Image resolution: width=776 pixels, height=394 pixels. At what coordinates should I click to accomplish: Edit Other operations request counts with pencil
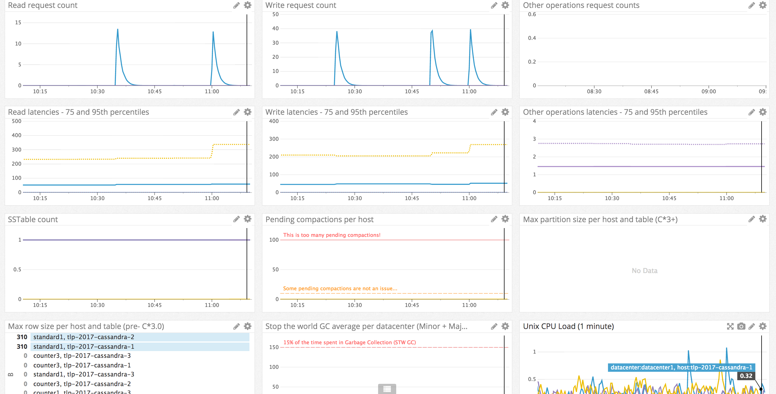coord(752,5)
